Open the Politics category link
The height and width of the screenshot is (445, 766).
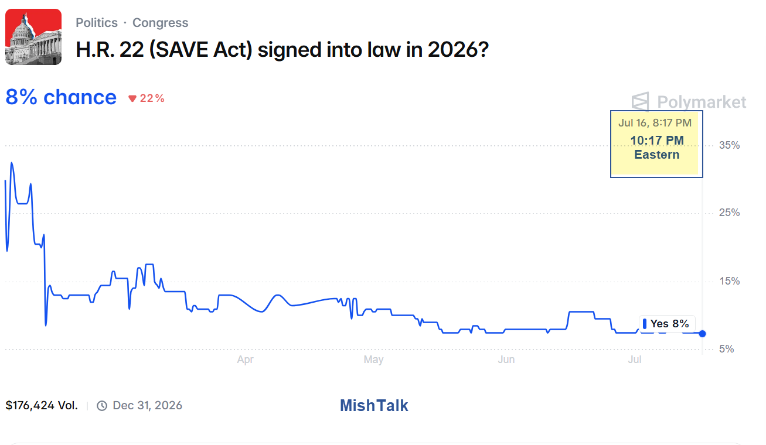point(97,23)
